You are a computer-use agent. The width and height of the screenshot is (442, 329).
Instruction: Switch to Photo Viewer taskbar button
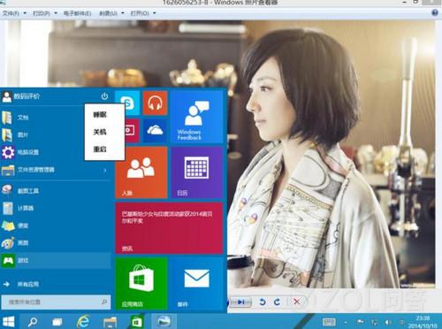click(x=164, y=321)
